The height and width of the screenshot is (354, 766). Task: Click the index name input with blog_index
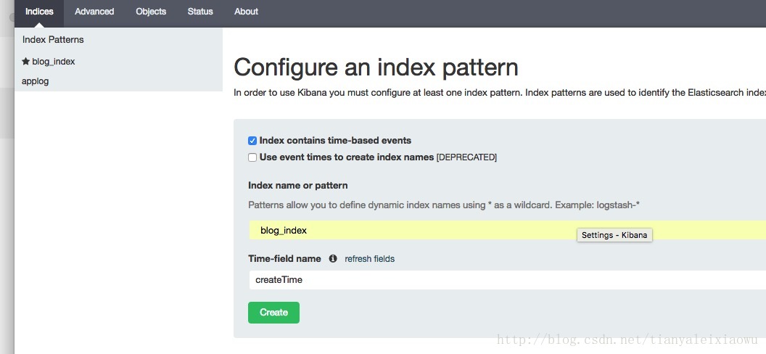coord(508,230)
